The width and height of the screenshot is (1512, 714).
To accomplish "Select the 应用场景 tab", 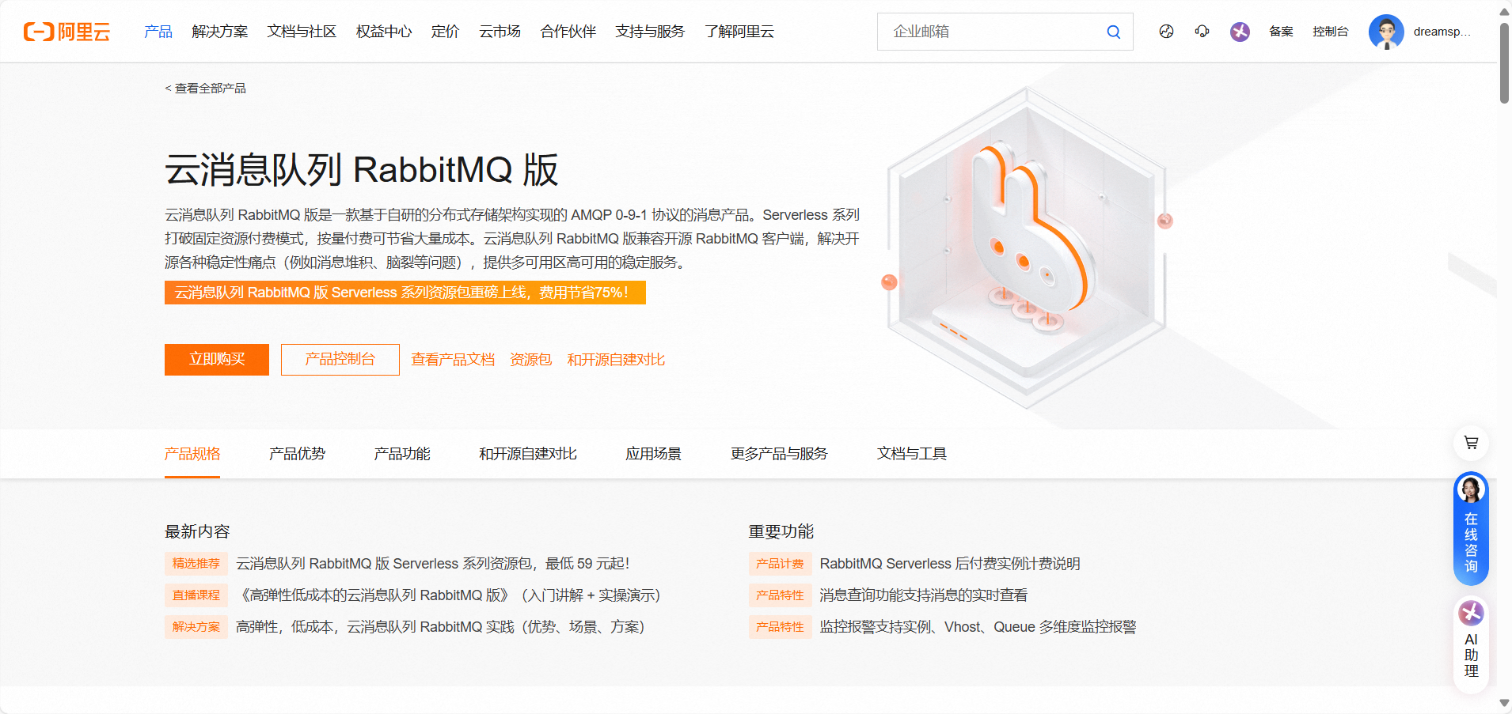I will (x=653, y=454).
